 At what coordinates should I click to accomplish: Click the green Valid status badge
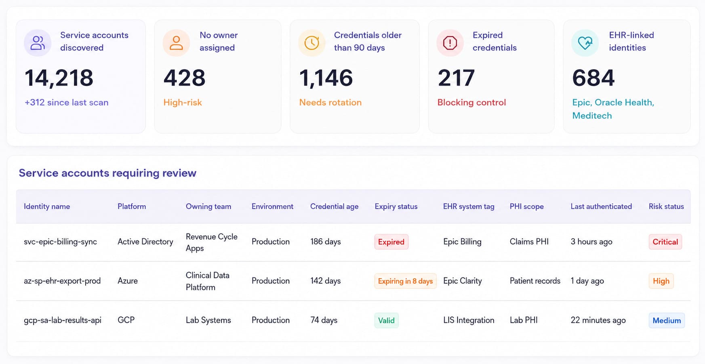point(386,320)
